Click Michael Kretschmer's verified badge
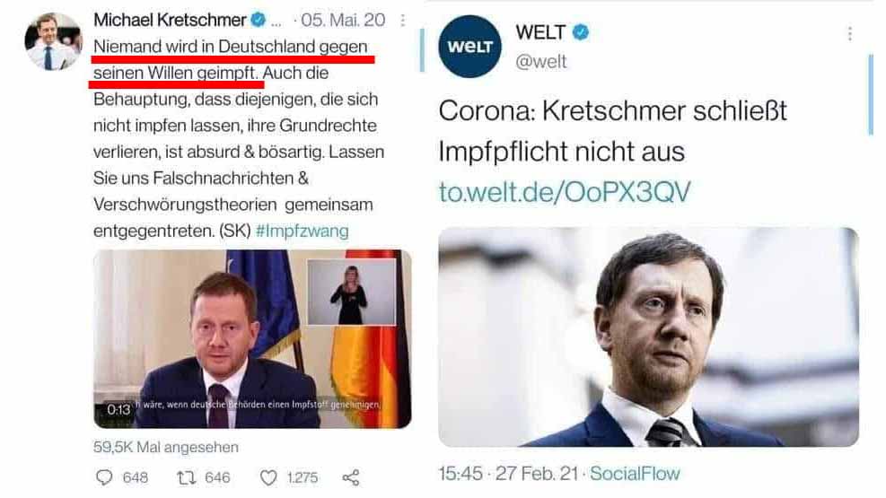This screenshot has width=886, height=498. point(259,20)
